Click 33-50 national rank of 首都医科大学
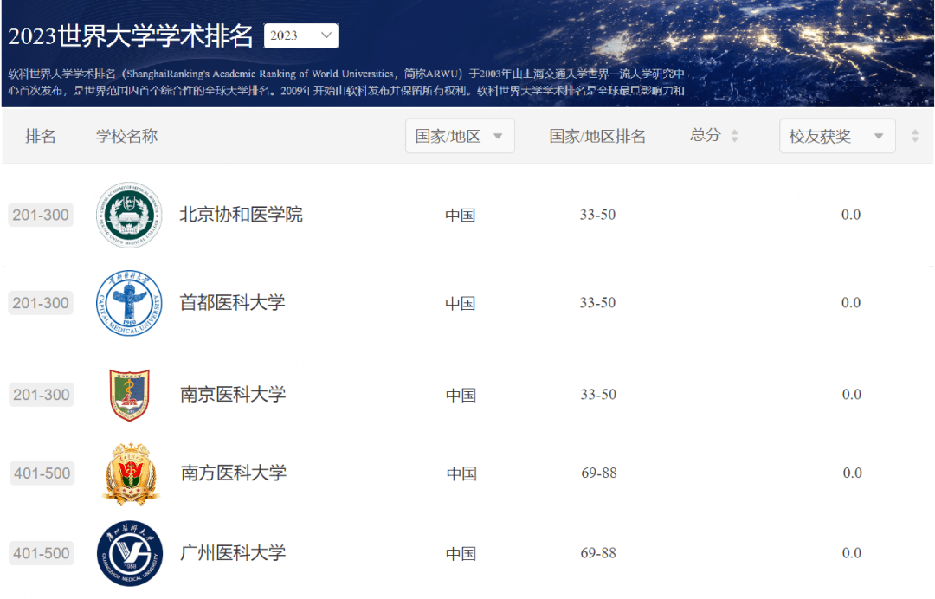This screenshot has height=599, width=935. [598, 303]
